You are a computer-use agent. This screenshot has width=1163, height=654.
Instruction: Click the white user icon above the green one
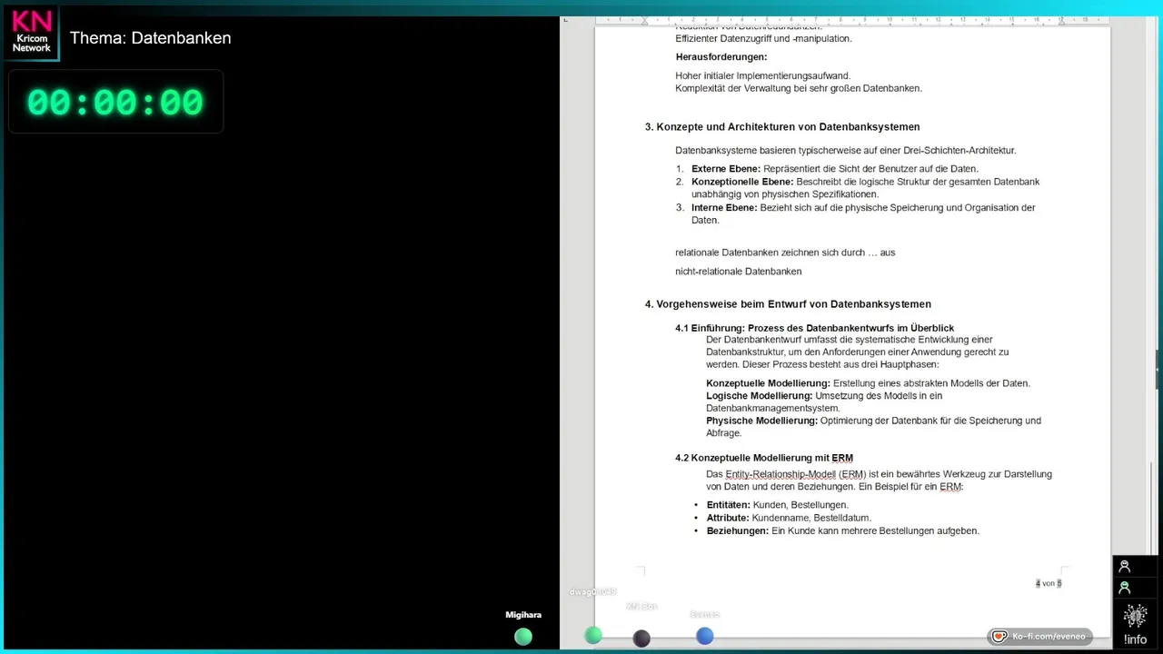click(x=1124, y=566)
